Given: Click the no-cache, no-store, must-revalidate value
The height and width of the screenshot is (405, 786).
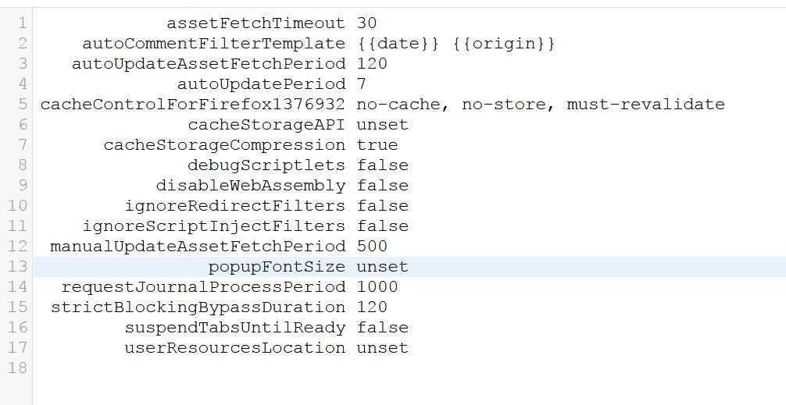Looking at the screenshot, I should [x=540, y=105].
